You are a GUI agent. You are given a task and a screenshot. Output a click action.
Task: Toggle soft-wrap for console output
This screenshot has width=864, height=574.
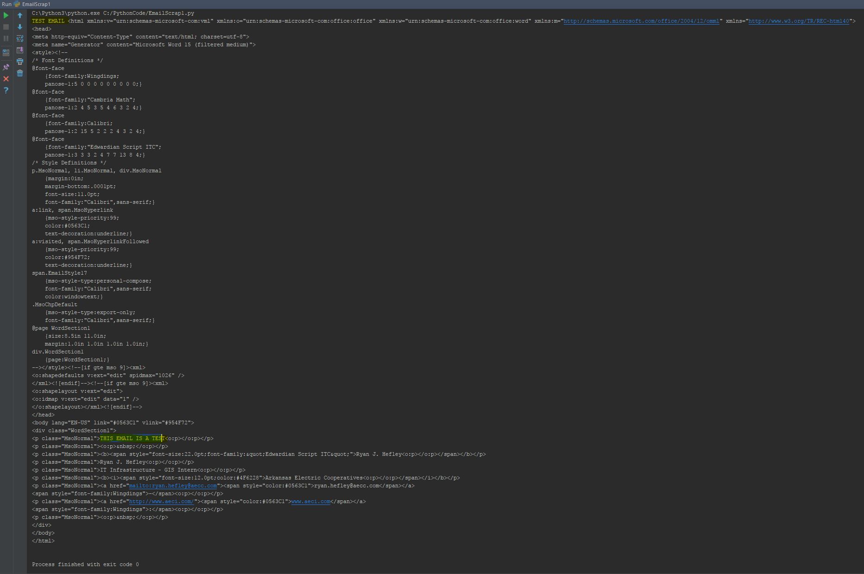point(20,39)
